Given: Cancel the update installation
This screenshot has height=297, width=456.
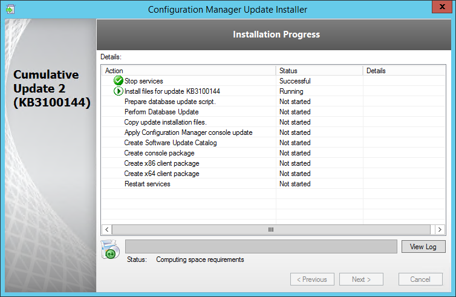Looking at the screenshot, I should (x=420, y=279).
